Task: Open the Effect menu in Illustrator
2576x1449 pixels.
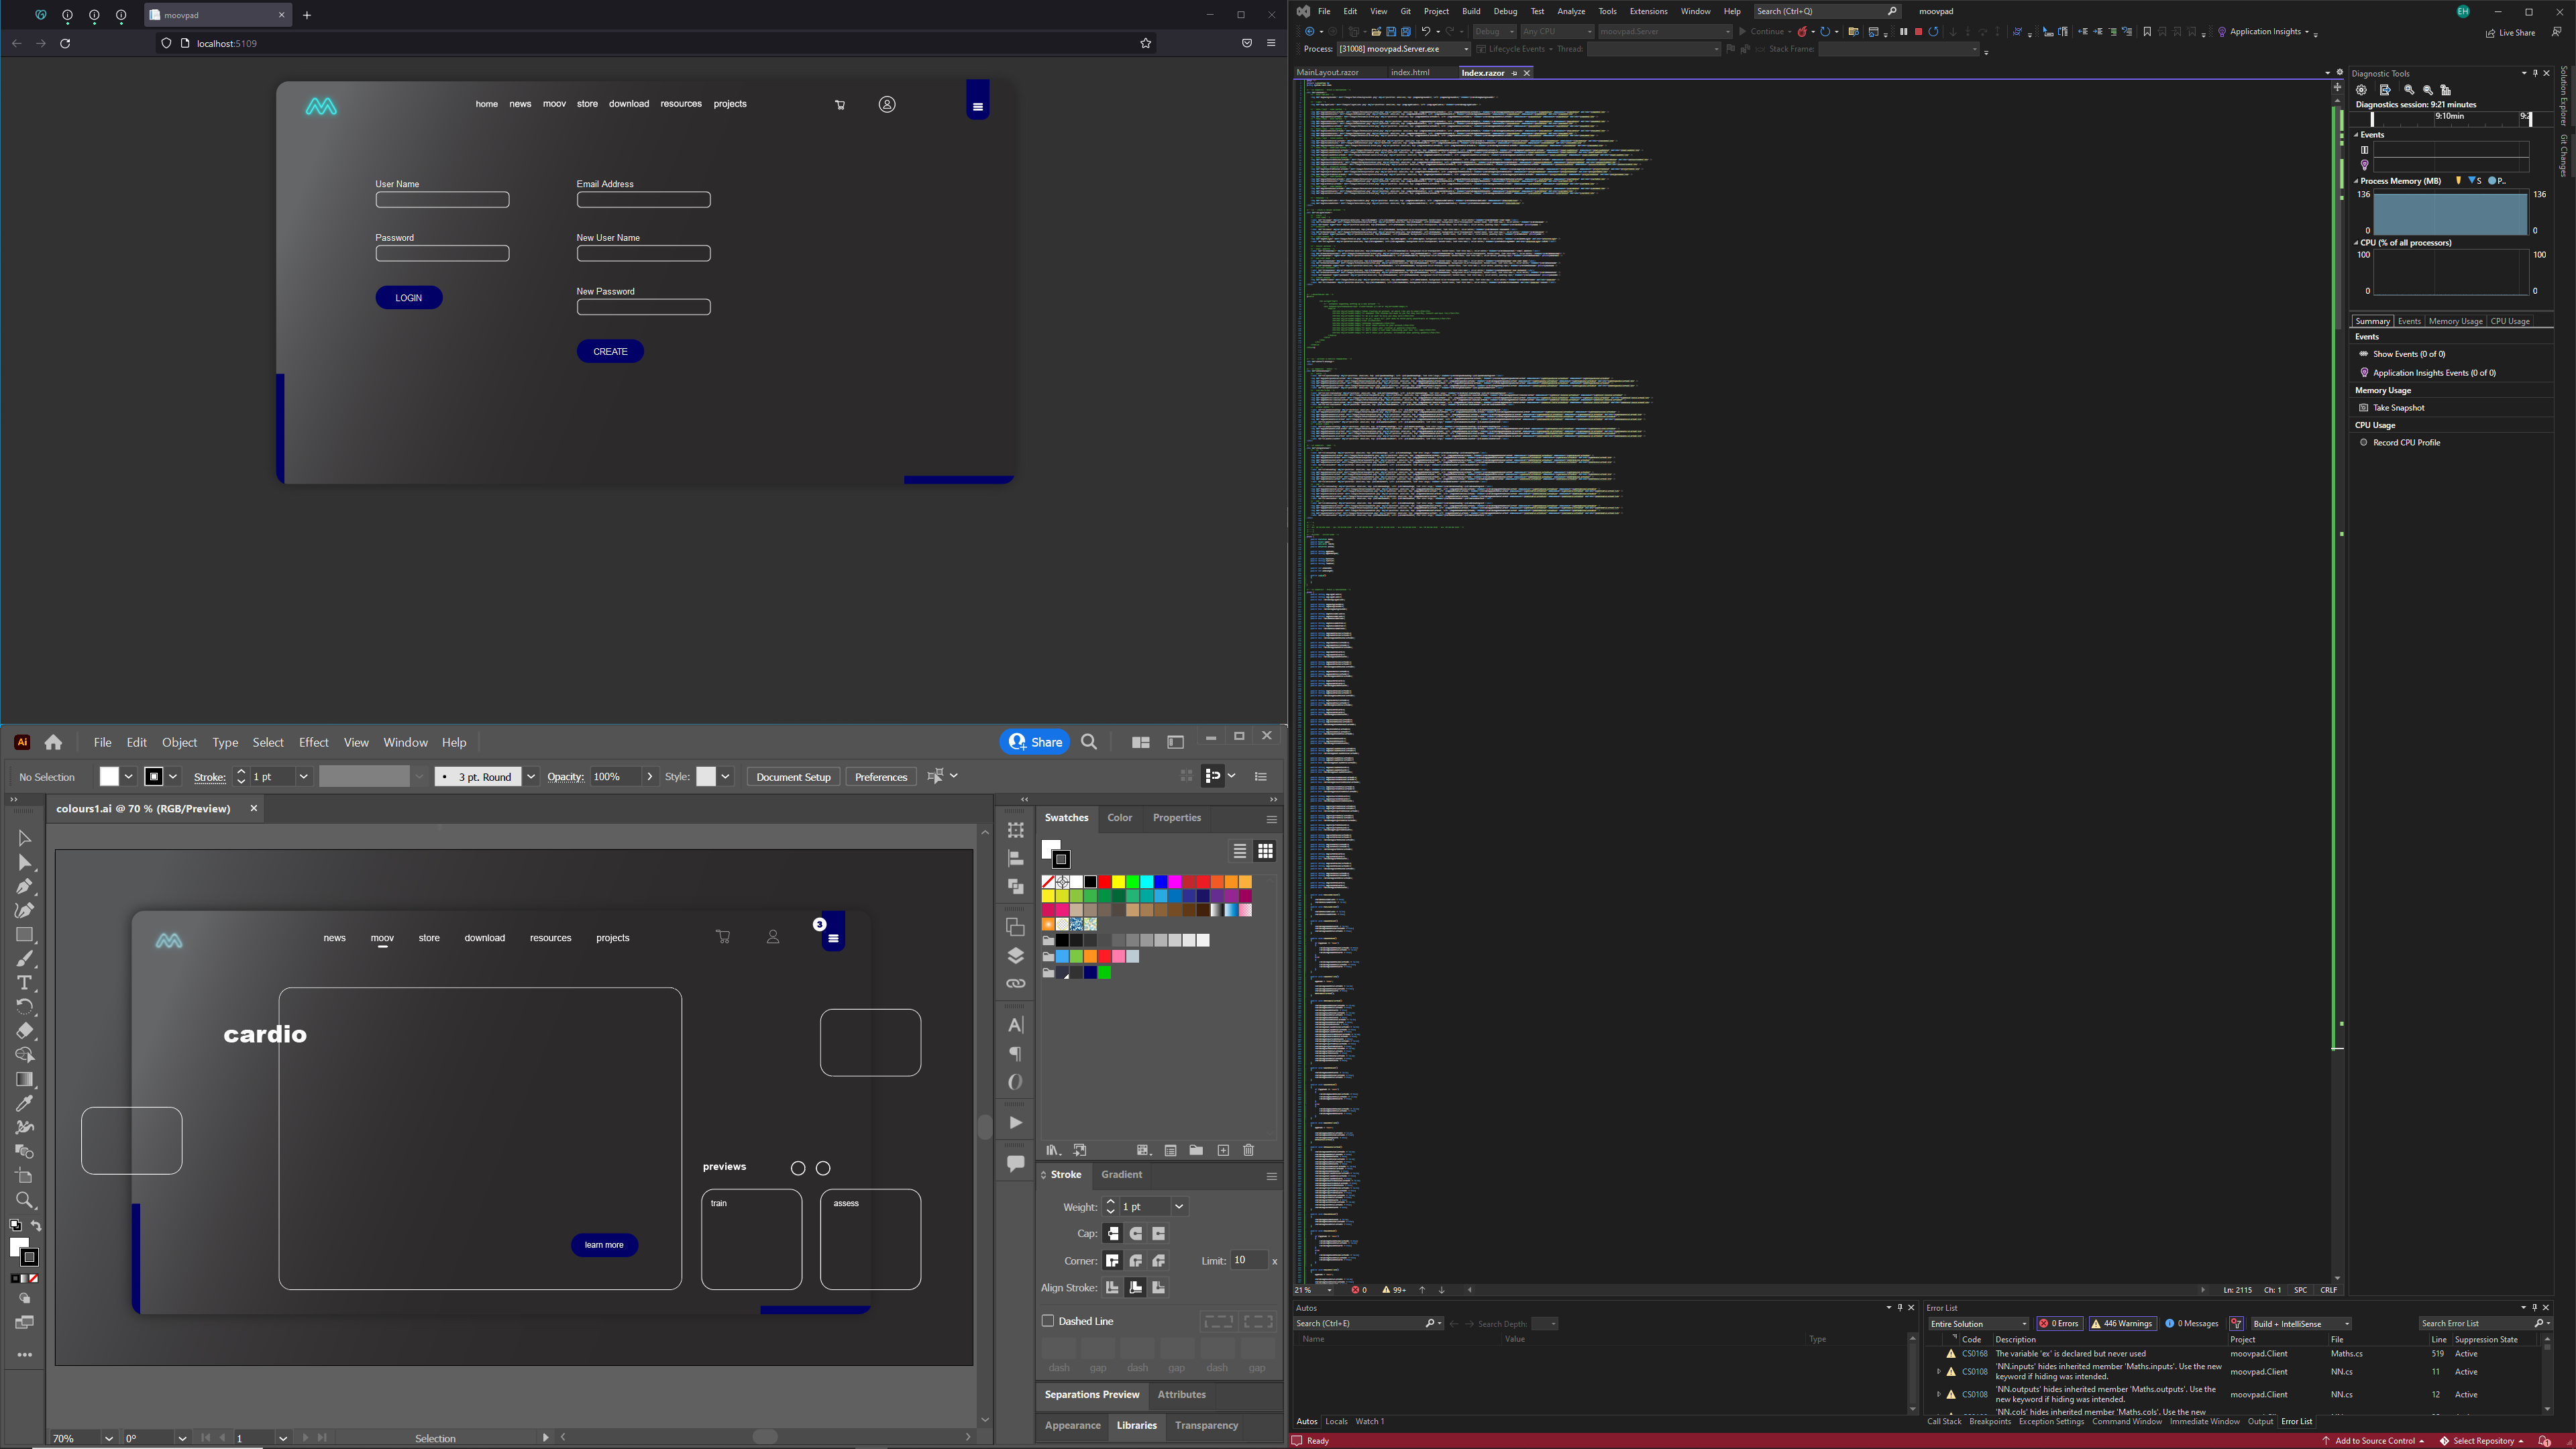Action: tap(313, 742)
